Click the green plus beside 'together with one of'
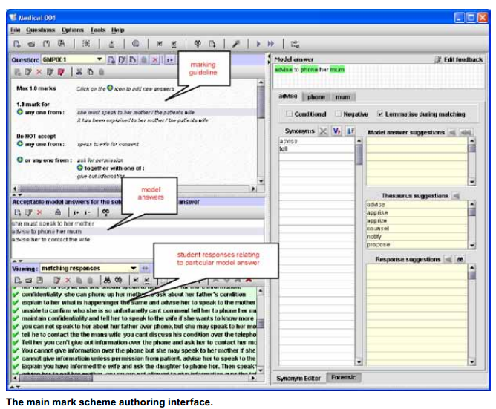This screenshot has height=409, width=496. pyautogui.click(x=79, y=168)
